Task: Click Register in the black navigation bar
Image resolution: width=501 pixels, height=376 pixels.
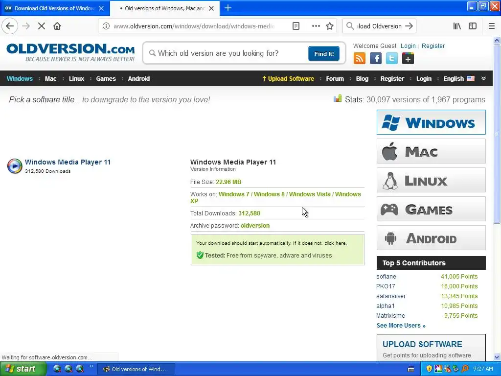Action: click(392, 79)
